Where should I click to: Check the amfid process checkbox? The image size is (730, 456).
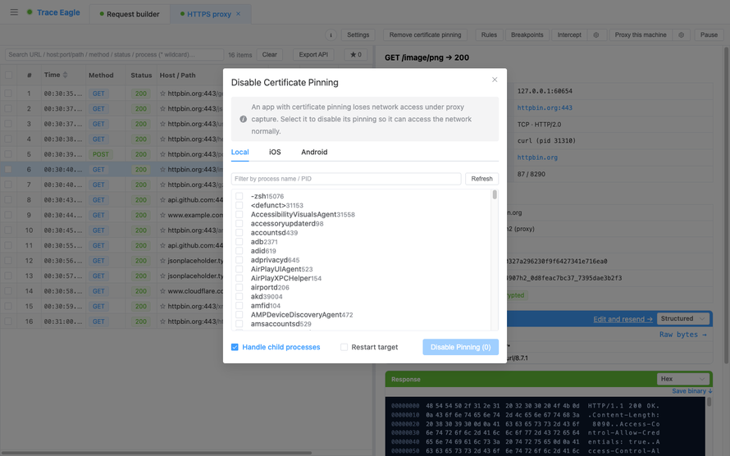[x=240, y=305]
